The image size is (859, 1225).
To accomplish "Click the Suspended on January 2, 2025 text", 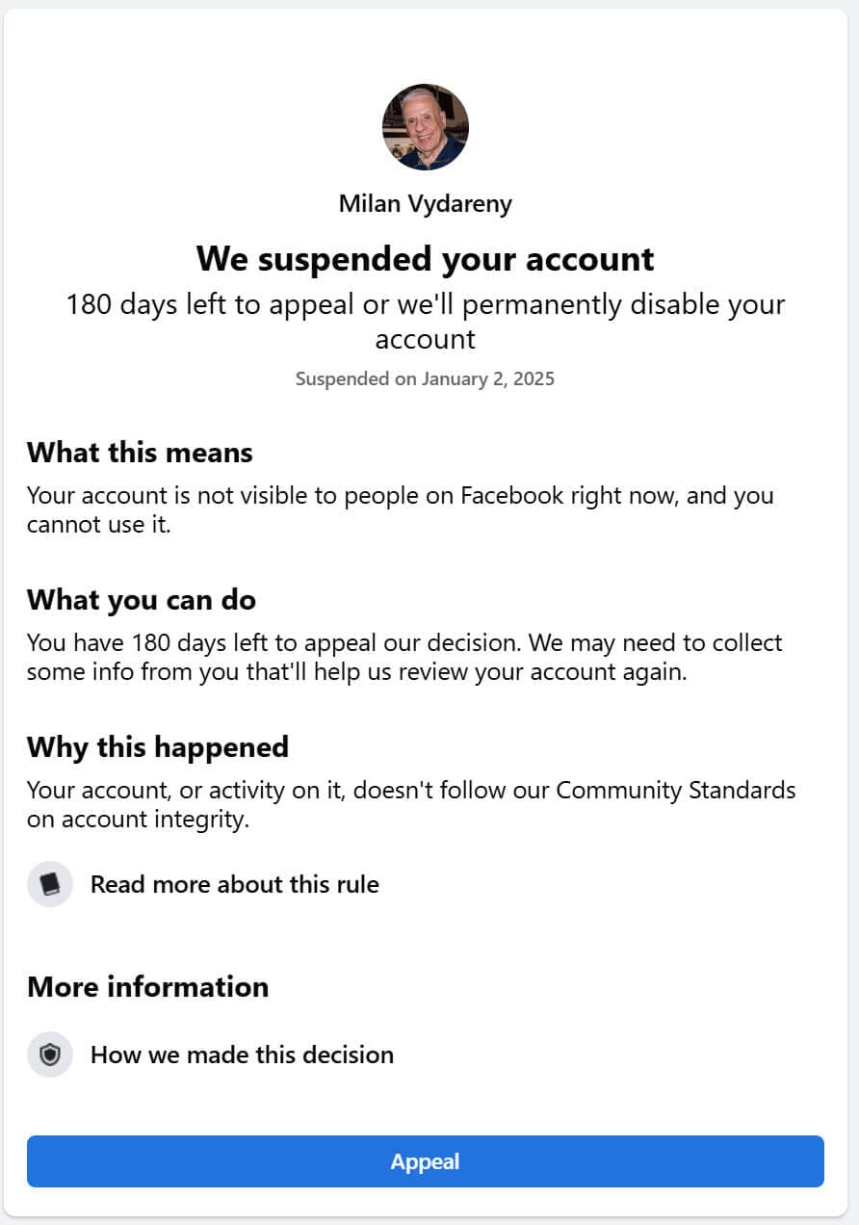I will 426,378.
